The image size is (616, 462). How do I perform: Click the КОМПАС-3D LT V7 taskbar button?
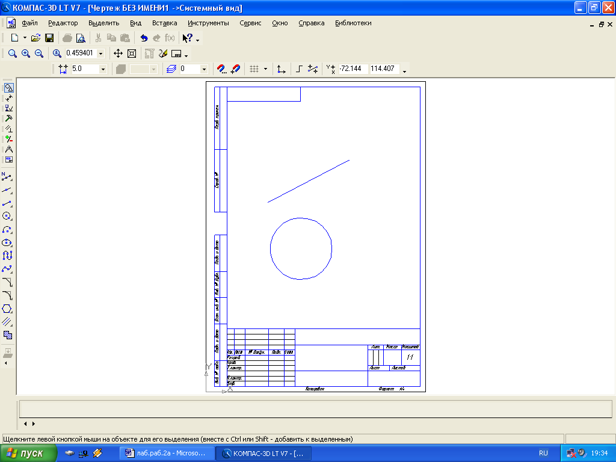click(264, 454)
